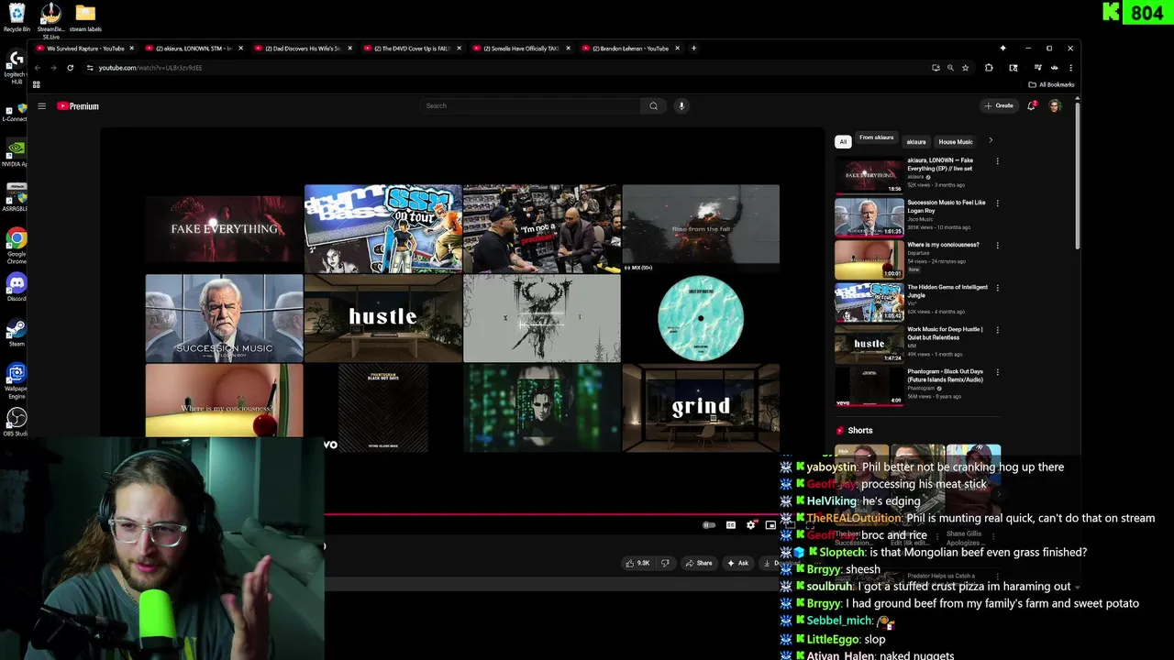Open options for Phantogram Black Out Days
The height and width of the screenshot is (660, 1174).
997,372
